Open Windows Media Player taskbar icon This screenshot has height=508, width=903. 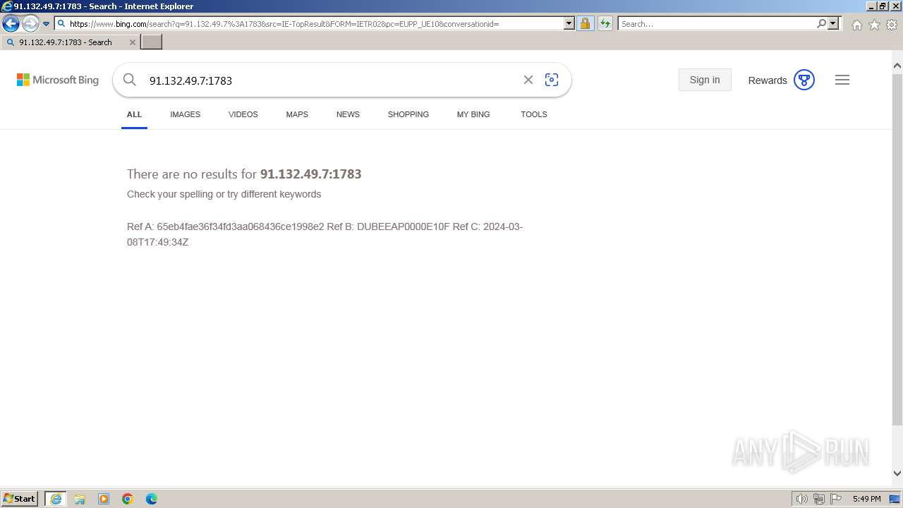coord(104,499)
